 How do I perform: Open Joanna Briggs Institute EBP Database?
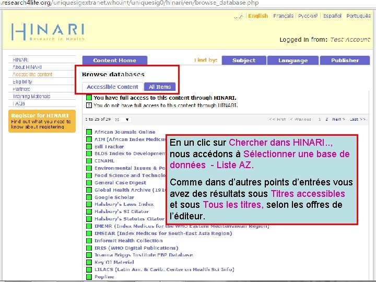coord(144,255)
